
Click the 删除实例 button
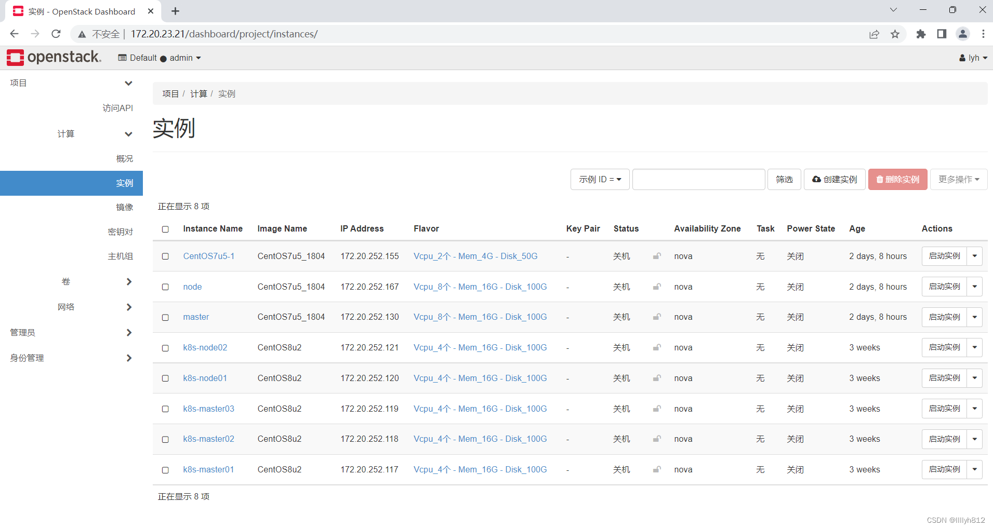[897, 179]
